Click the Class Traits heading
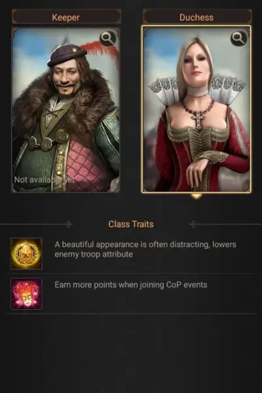Image resolution: width=262 pixels, height=393 pixels. point(131,224)
